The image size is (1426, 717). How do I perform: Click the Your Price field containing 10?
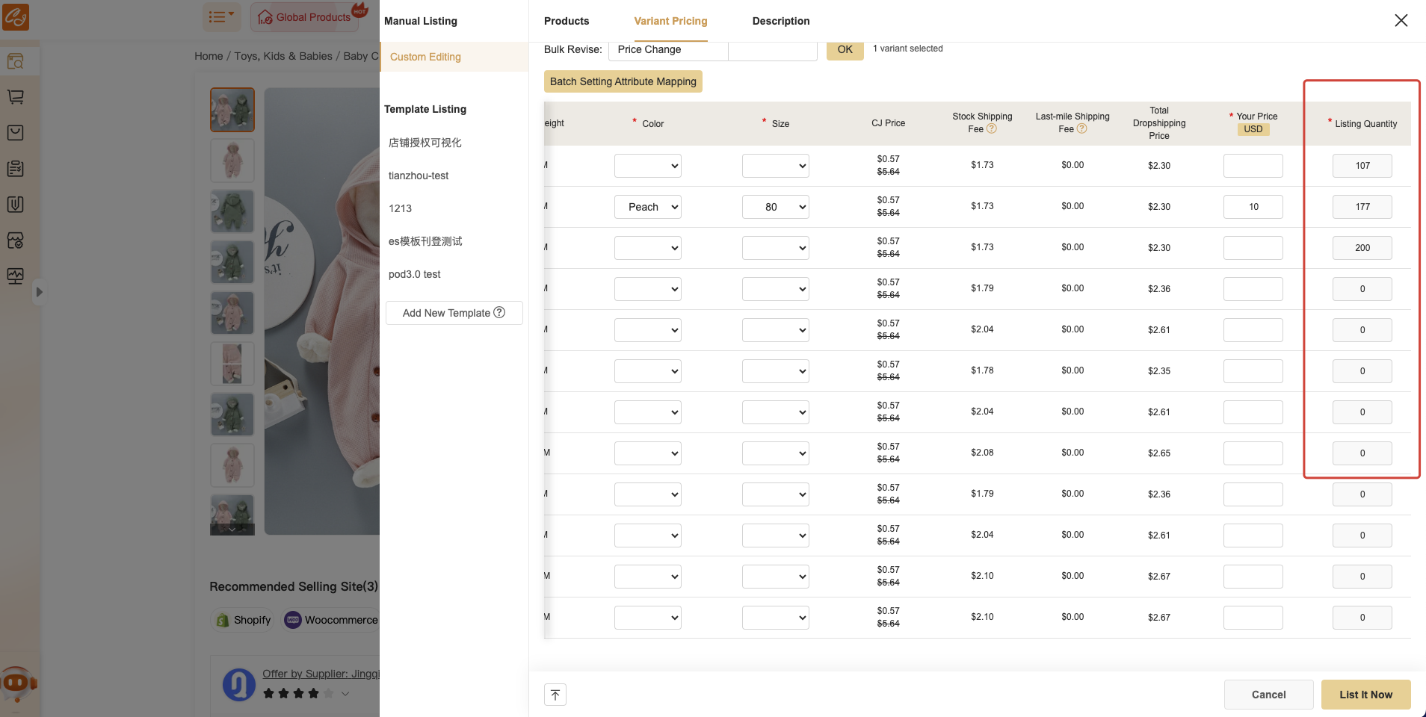(1253, 207)
